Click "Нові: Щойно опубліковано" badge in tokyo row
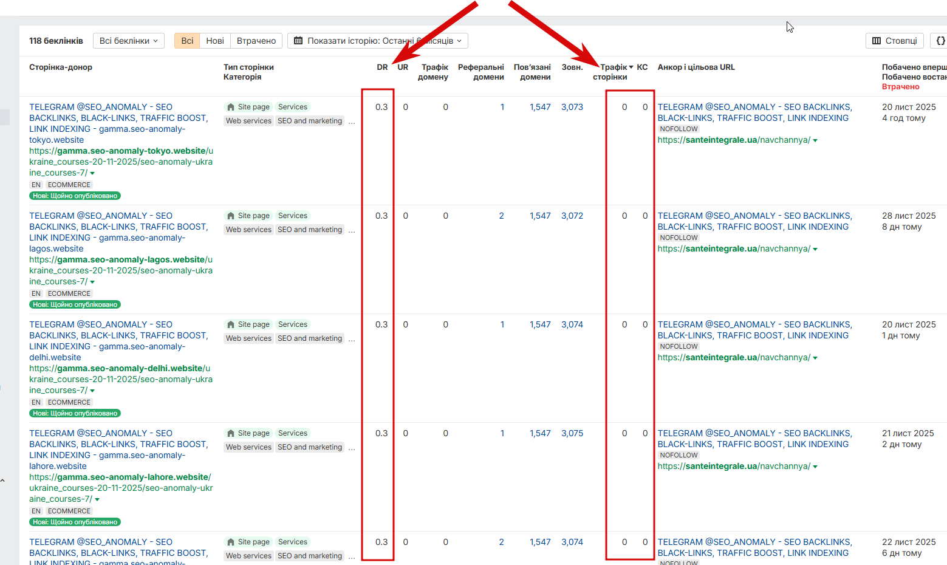This screenshot has width=947, height=565. coord(75,196)
